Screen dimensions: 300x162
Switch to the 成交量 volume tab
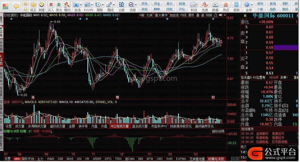pyautogui.click(x=20, y=126)
